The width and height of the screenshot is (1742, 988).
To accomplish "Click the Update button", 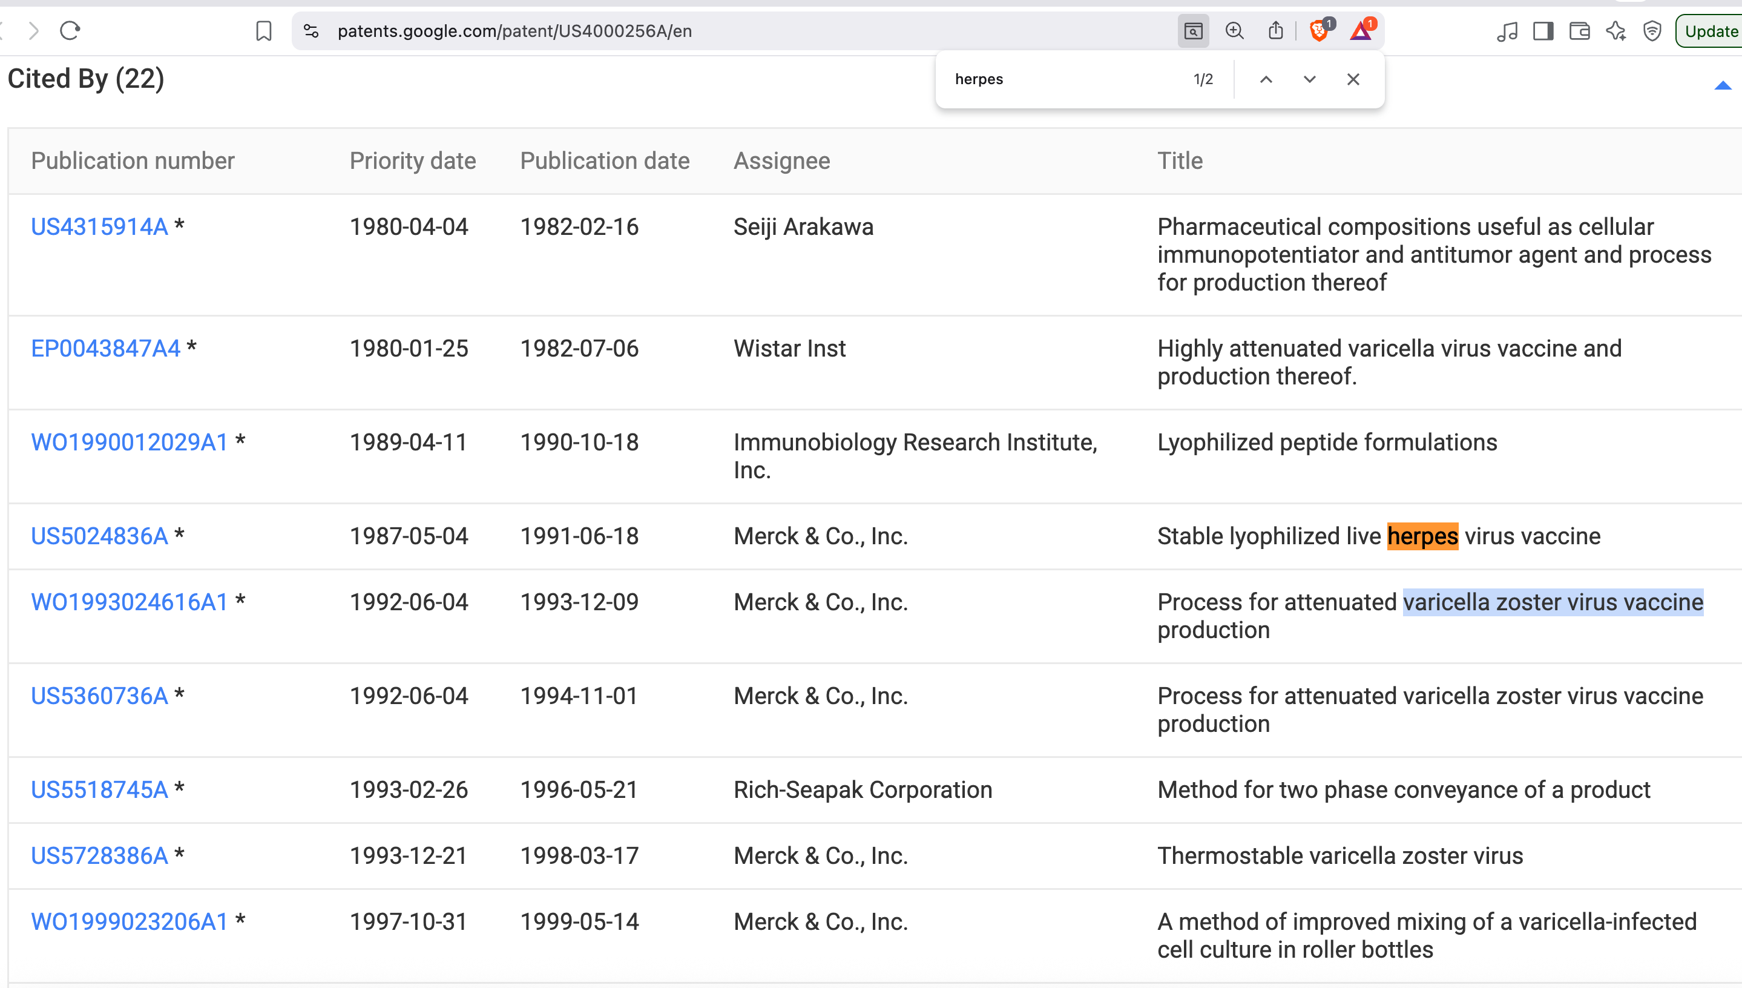I will point(1710,30).
